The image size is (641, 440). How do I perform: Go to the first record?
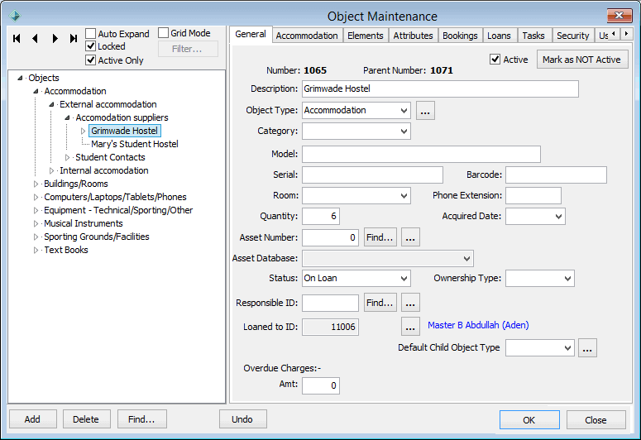17,38
